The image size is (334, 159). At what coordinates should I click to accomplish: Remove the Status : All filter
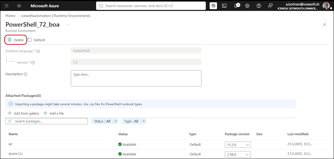click(116, 121)
